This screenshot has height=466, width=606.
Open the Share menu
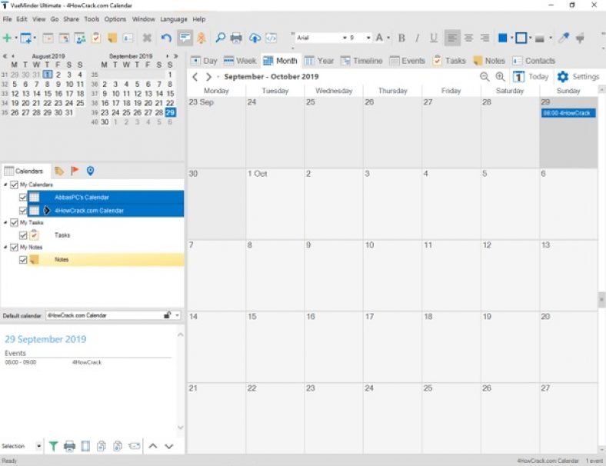tap(71, 19)
